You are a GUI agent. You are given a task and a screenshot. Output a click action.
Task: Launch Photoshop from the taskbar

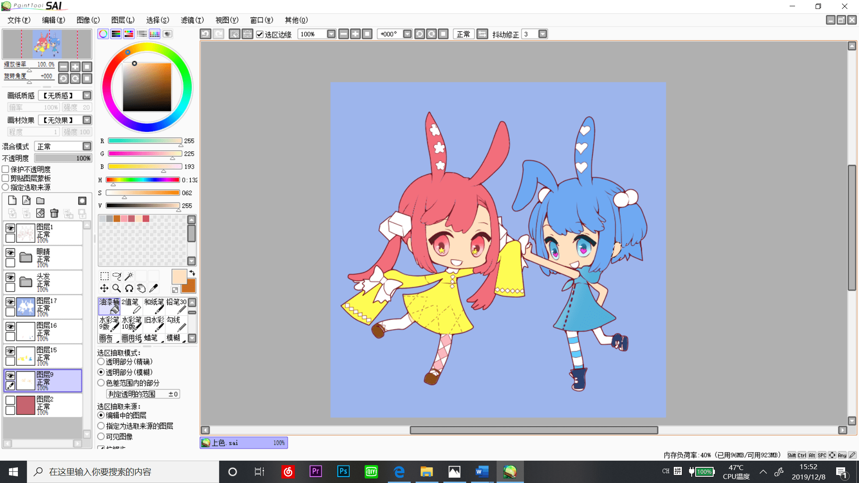click(x=343, y=471)
